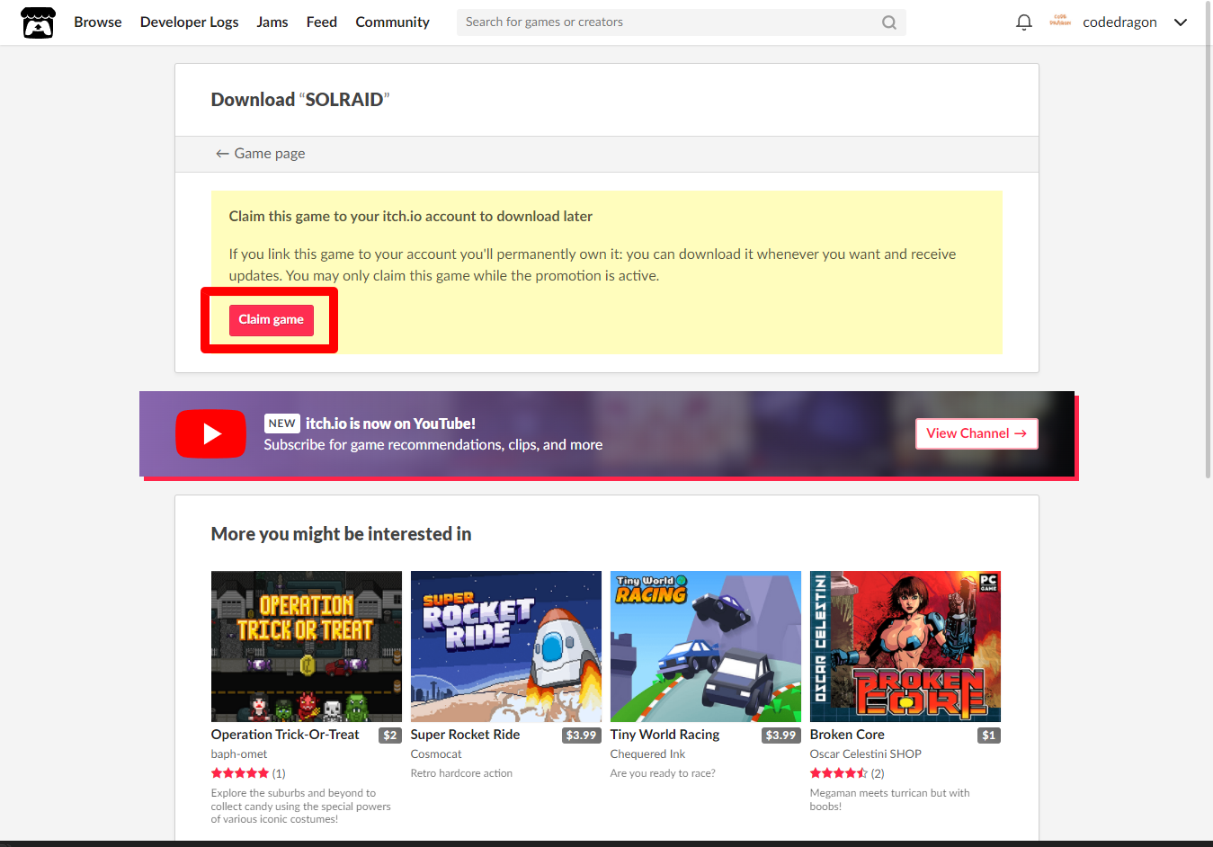Image resolution: width=1213 pixels, height=847 pixels.
Task: Click Operation Trick-Or-Treat's star rating
Action: pos(240,773)
